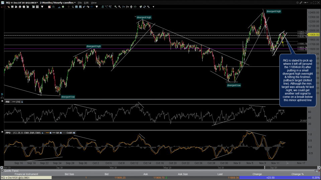Viewport: 321px width, 180px height.
Task: Select the parallel channel lines tool
Action: pyautogui.click(x=110, y=7)
